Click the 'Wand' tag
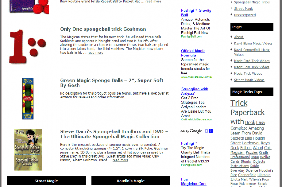This screenshot has height=187, width=282. pyautogui.click(x=258, y=148)
